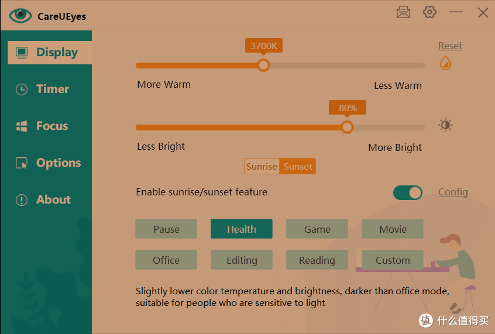Click the Less Warm label
495x334 pixels.
click(x=398, y=85)
